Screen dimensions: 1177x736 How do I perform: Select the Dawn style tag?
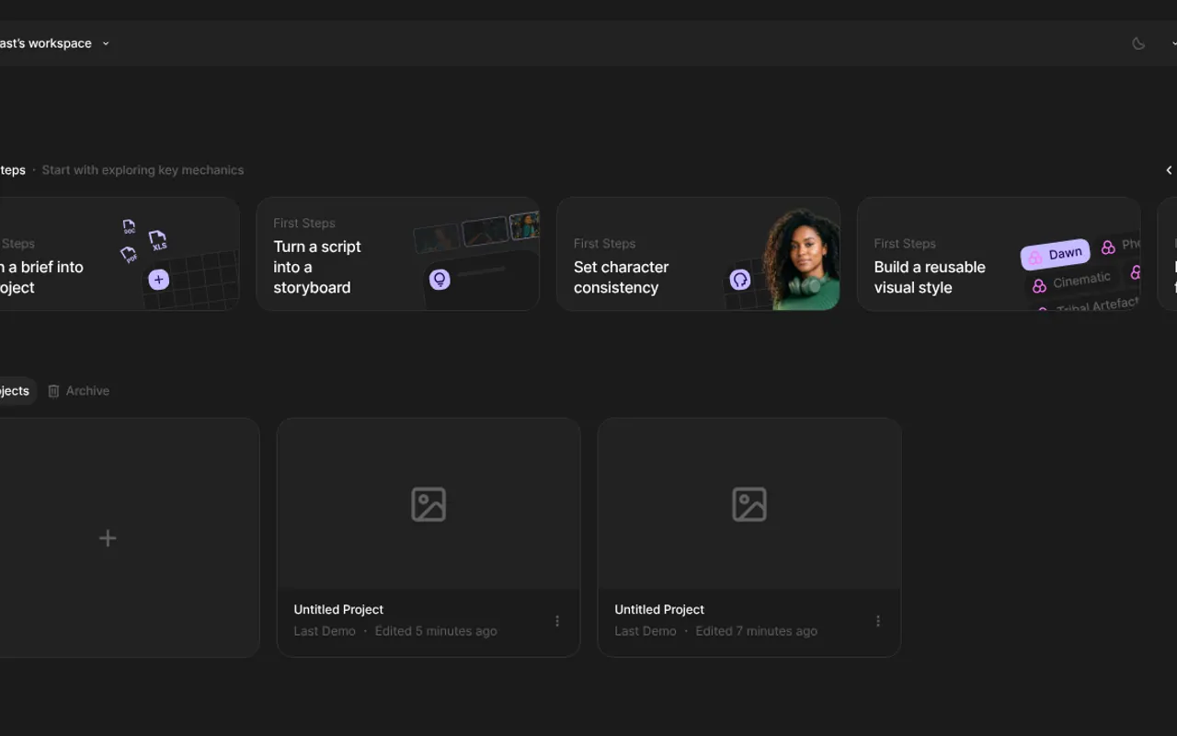coord(1055,254)
